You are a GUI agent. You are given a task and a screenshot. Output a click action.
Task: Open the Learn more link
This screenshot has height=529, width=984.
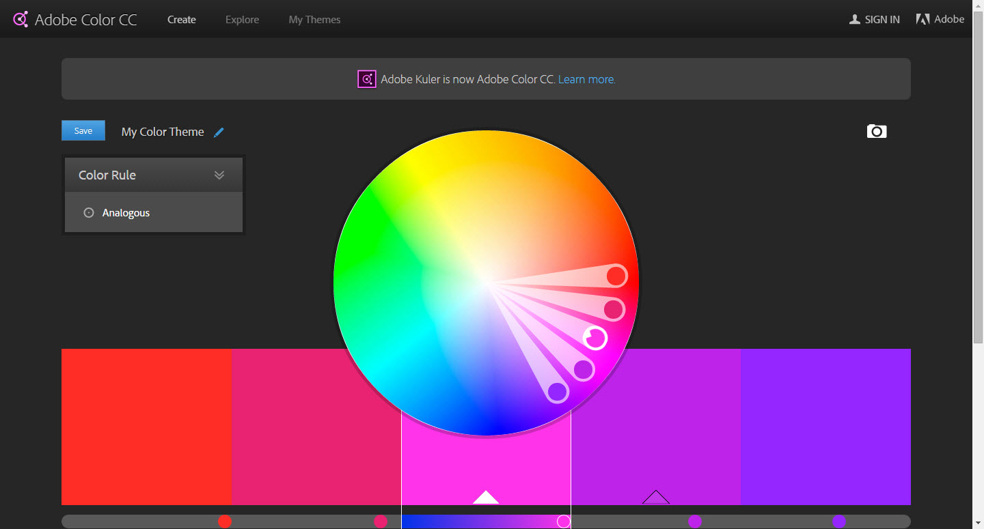[586, 79]
